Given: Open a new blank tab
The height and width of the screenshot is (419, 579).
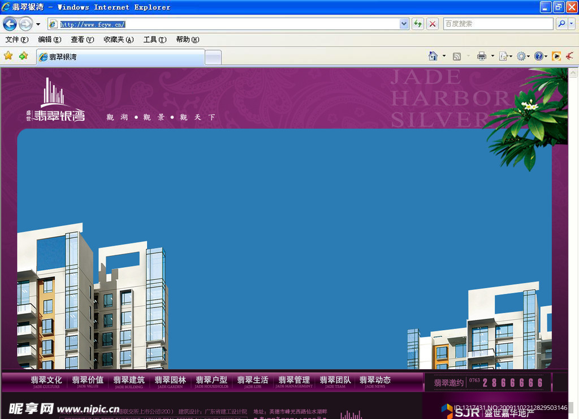Looking at the screenshot, I should pos(213,57).
